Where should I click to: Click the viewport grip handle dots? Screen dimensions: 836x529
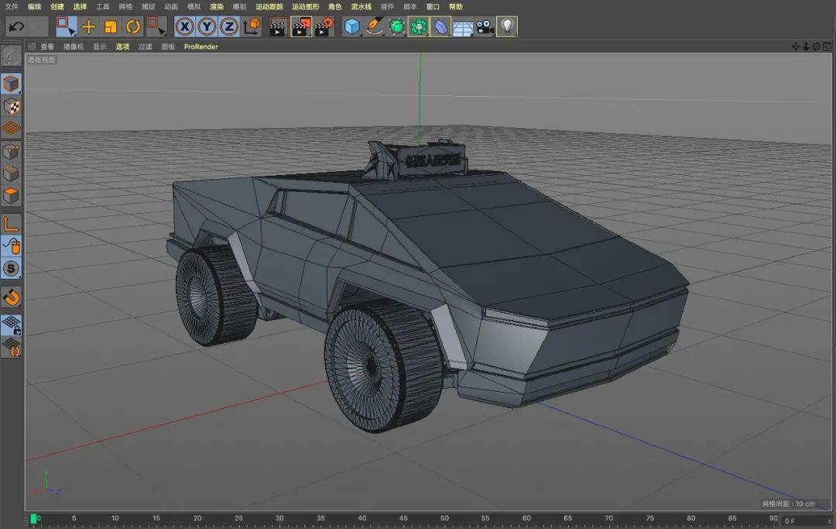pyautogui.click(x=32, y=46)
